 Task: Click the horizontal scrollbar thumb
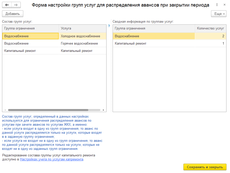tap(48, 110)
